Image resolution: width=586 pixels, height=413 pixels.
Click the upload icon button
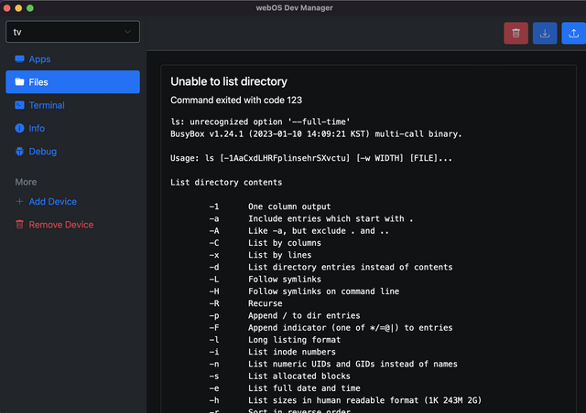click(x=573, y=33)
